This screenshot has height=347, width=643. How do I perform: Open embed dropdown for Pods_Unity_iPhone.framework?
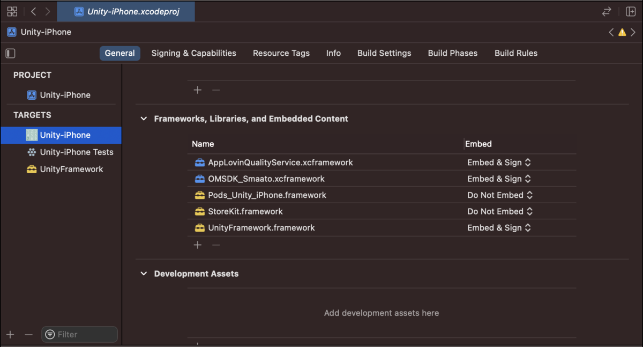500,195
